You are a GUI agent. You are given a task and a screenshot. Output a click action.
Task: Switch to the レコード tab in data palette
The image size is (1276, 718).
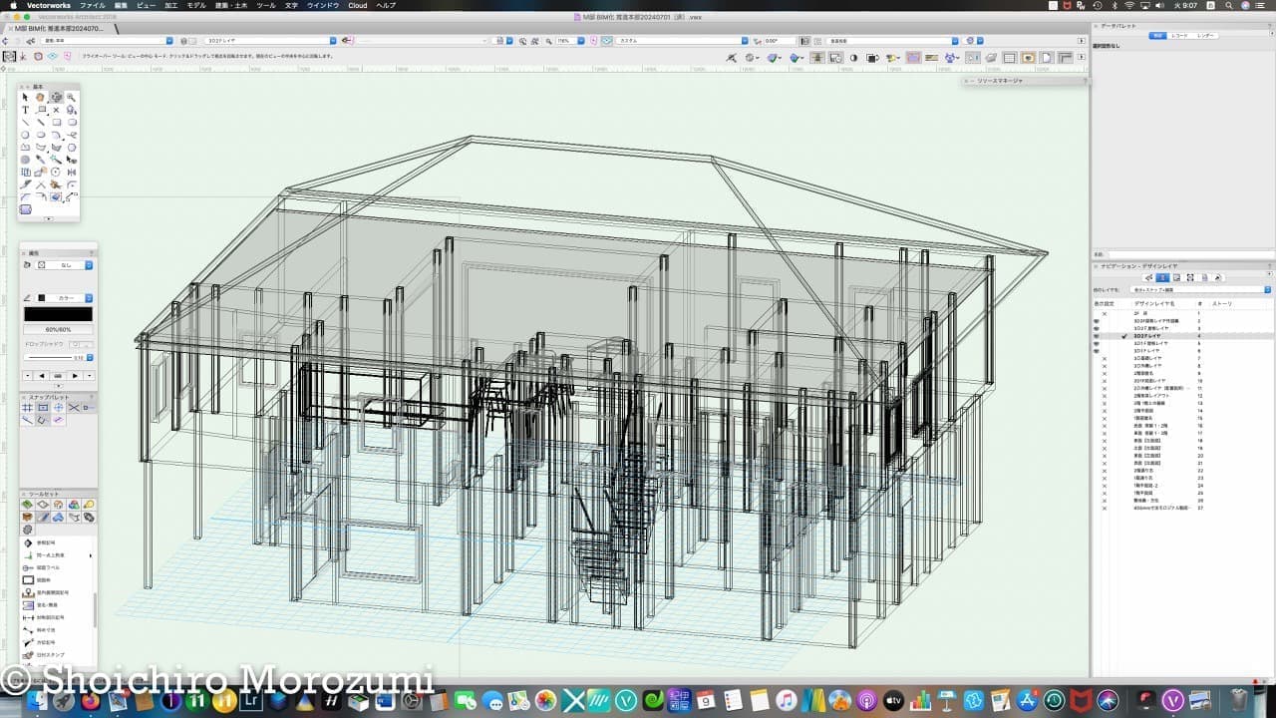pyautogui.click(x=1179, y=35)
